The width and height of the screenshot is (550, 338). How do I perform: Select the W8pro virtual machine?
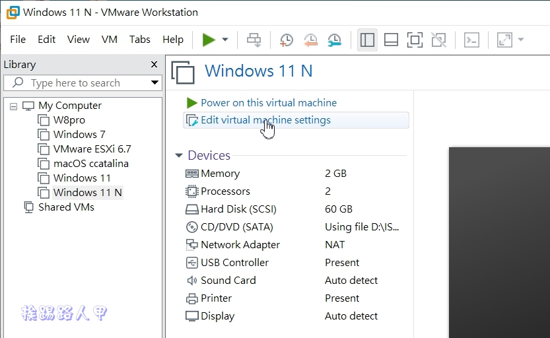(x=69, y=120)
